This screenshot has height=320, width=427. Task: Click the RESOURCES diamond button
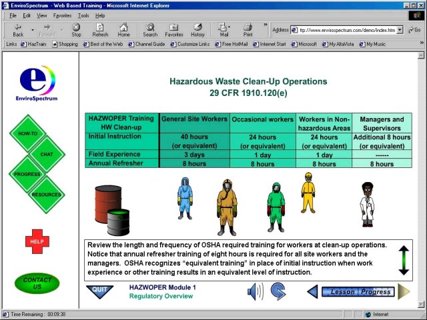[x=46, y=195]
